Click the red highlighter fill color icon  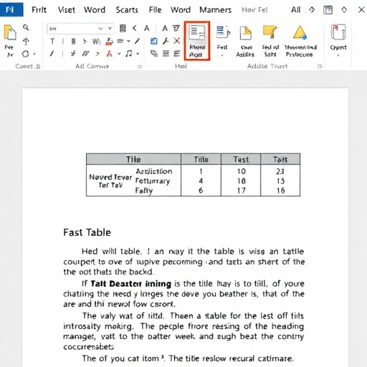110,42
